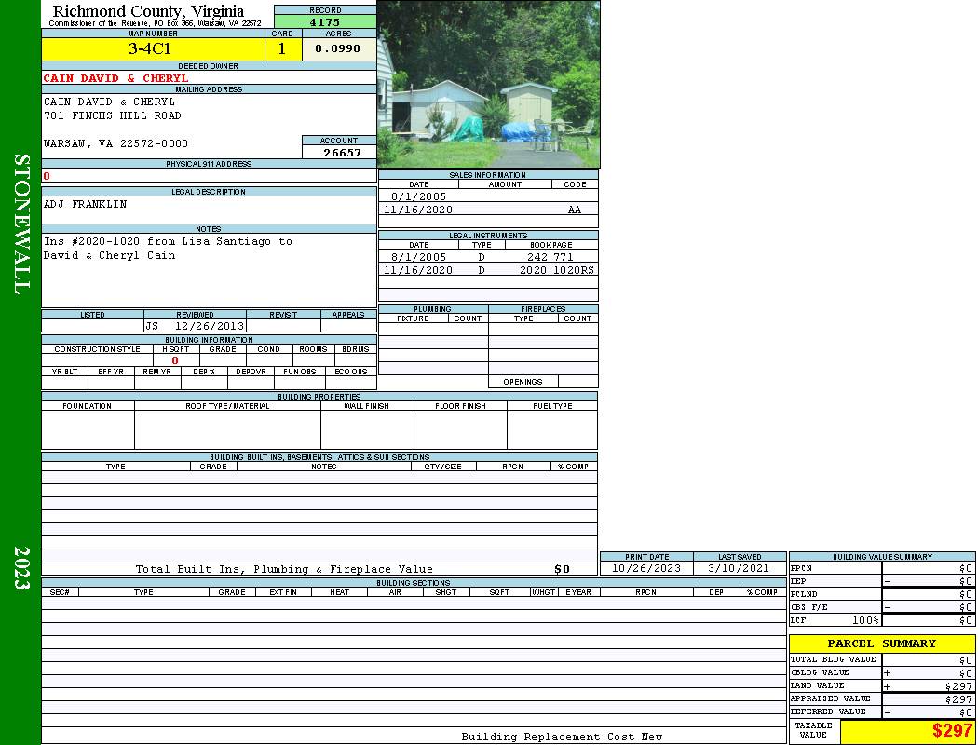Click the property photo thumbnail

click(x=488, y=84)
